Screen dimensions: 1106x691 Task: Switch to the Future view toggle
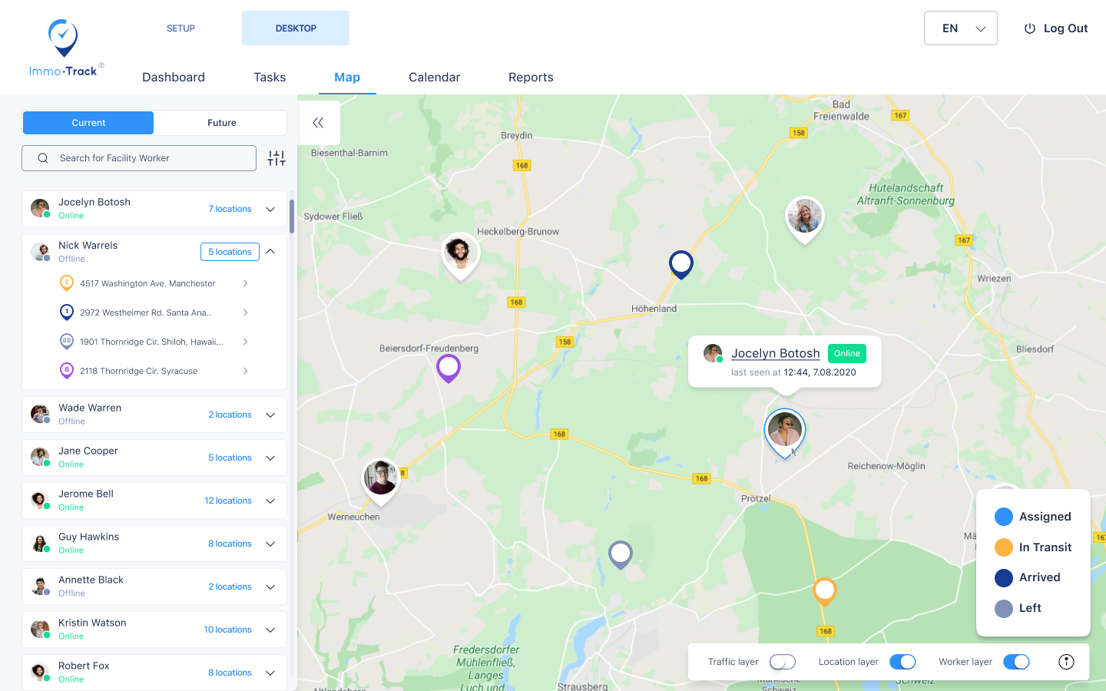(x=221, y=123)
